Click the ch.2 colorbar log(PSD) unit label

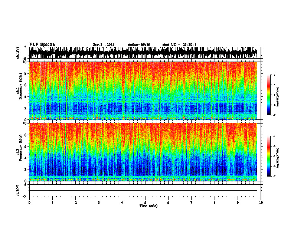click(278, 158)
